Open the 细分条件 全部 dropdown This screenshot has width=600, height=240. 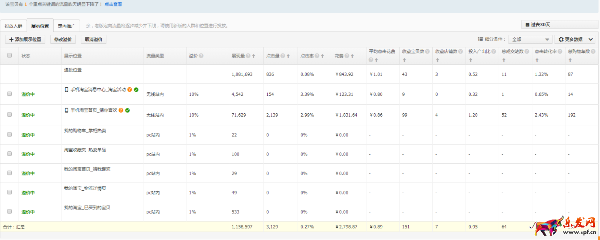point(531,39)
